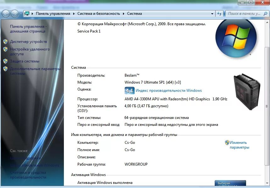Click Изменить параметры link
Viewport: 270px width, 188px height.
tap(239, 145)
